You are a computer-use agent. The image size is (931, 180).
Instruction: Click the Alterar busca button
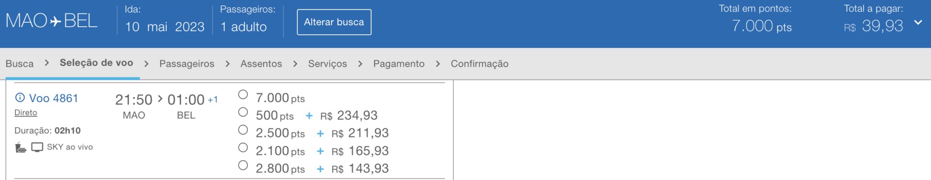click(x=334, y=22)
